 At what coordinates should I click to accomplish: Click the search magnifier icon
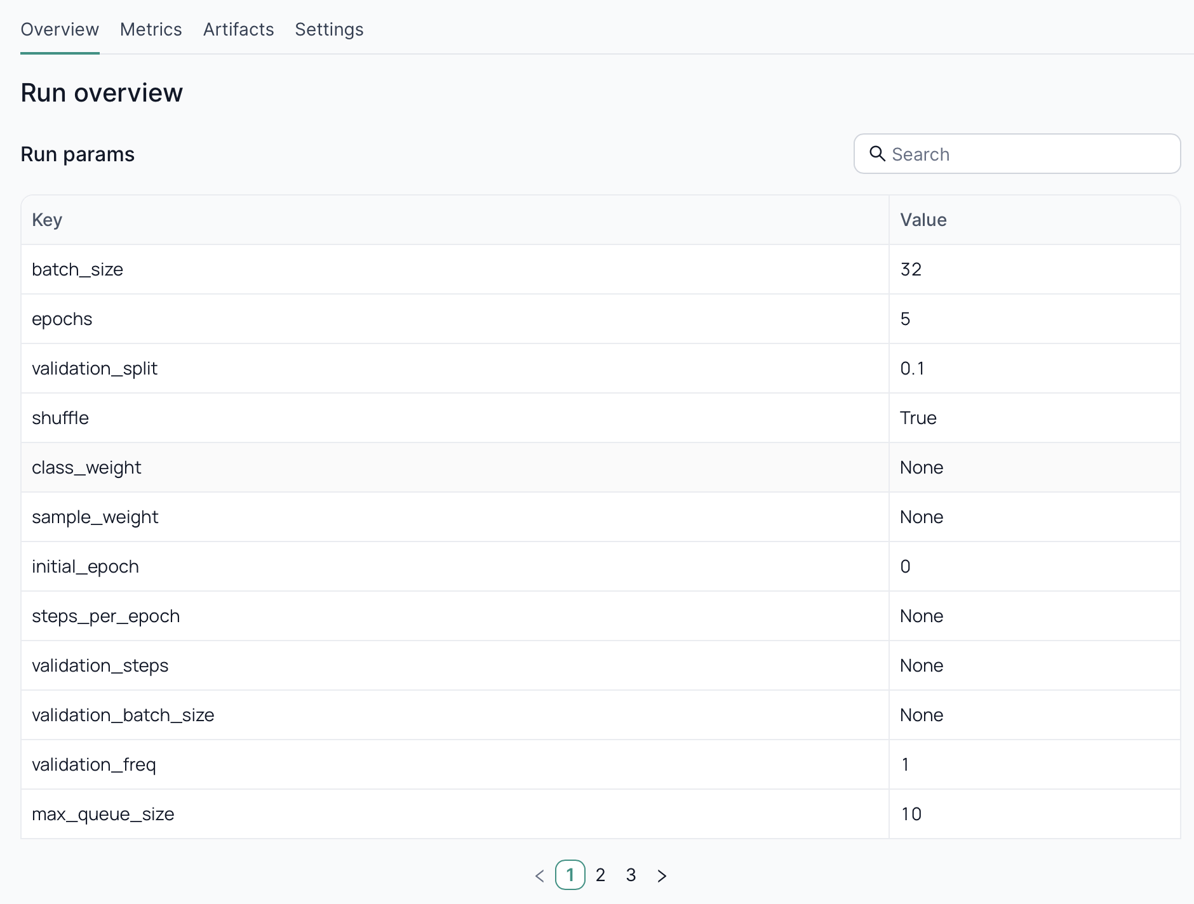(878, 154)
